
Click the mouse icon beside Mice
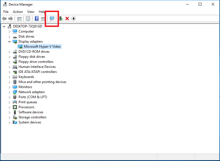[x=15, y=82]
